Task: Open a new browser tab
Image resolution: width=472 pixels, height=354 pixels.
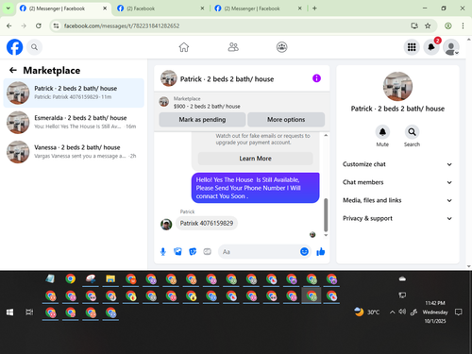Action: [x=314, y=8]
